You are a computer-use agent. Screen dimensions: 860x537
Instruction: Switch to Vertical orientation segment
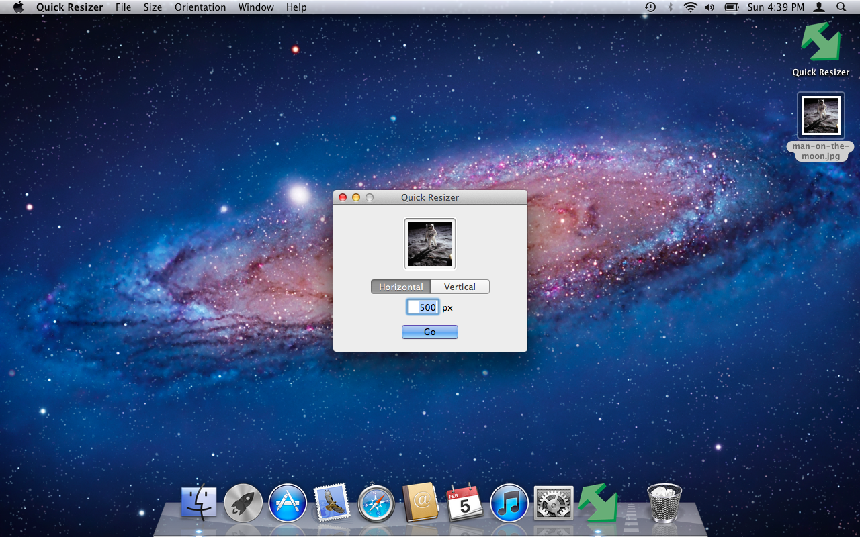(x=460, y=287)
